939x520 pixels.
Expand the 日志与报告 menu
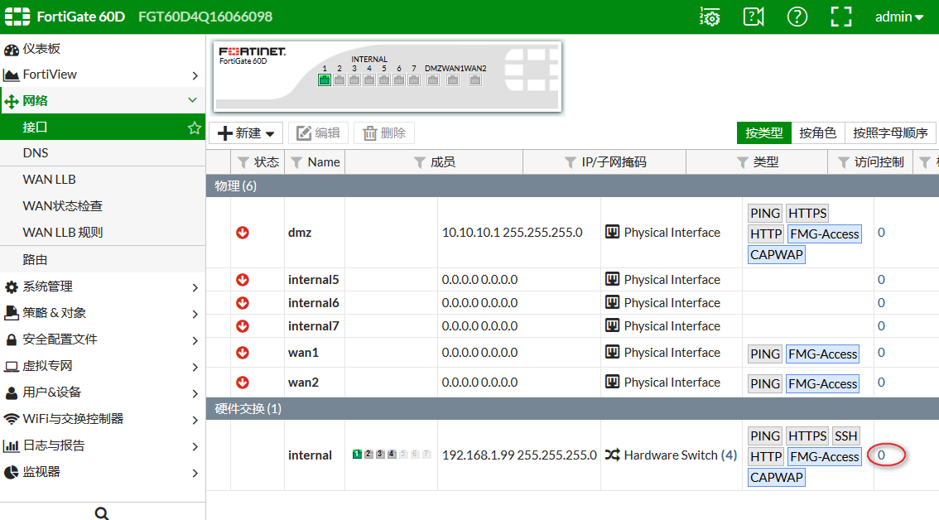[103, 445]
